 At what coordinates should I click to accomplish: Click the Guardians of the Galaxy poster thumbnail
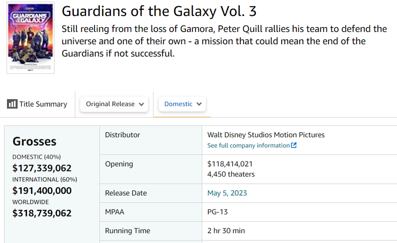(30, 38)
